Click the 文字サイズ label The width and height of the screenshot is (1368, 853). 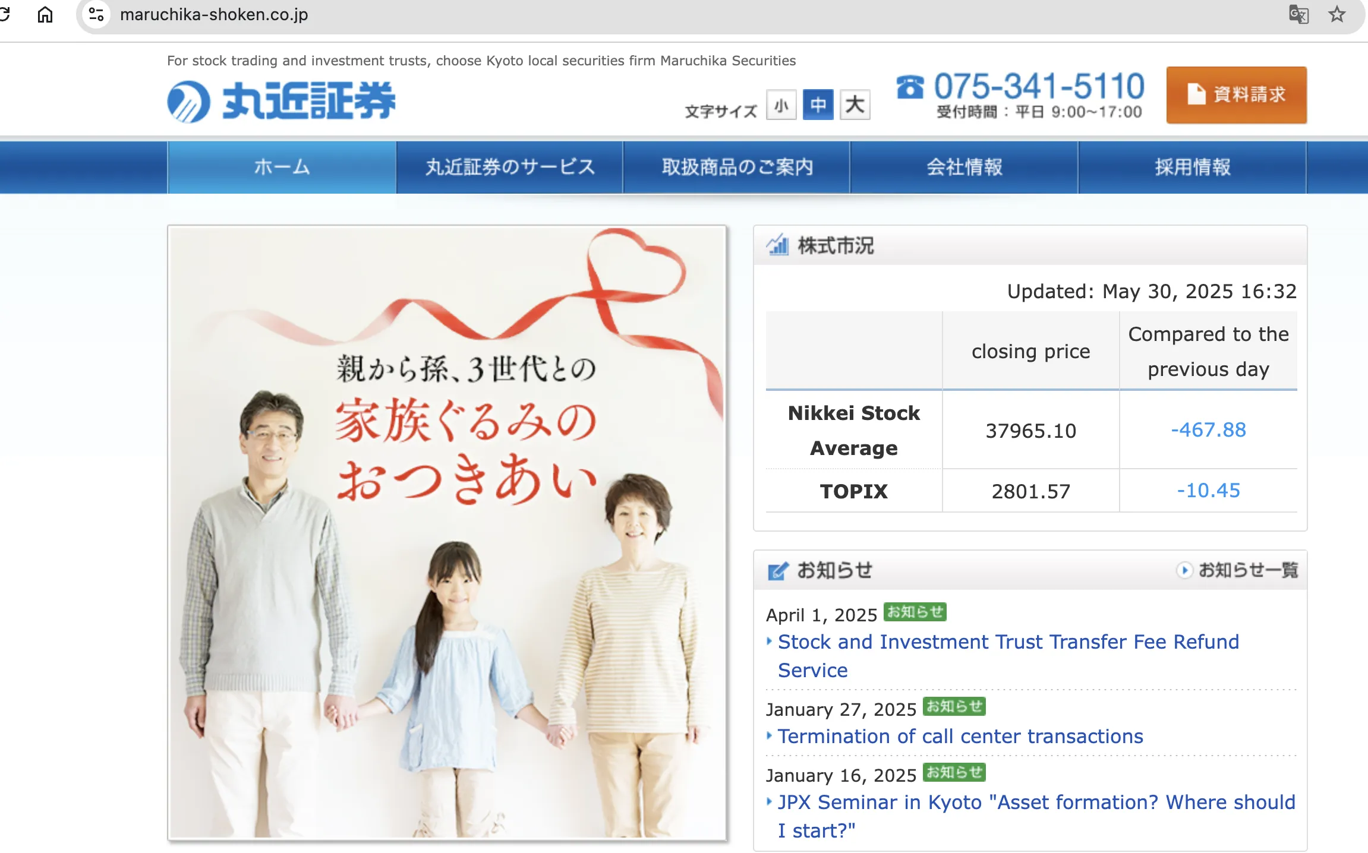pyautogui.click(x=721, y=111)
